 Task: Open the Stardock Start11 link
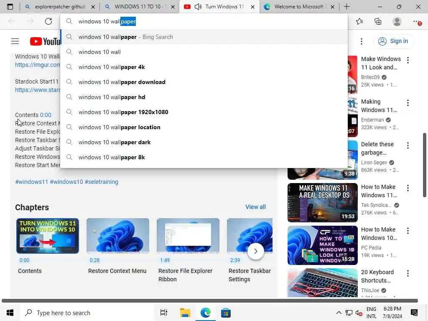(38, 90)
